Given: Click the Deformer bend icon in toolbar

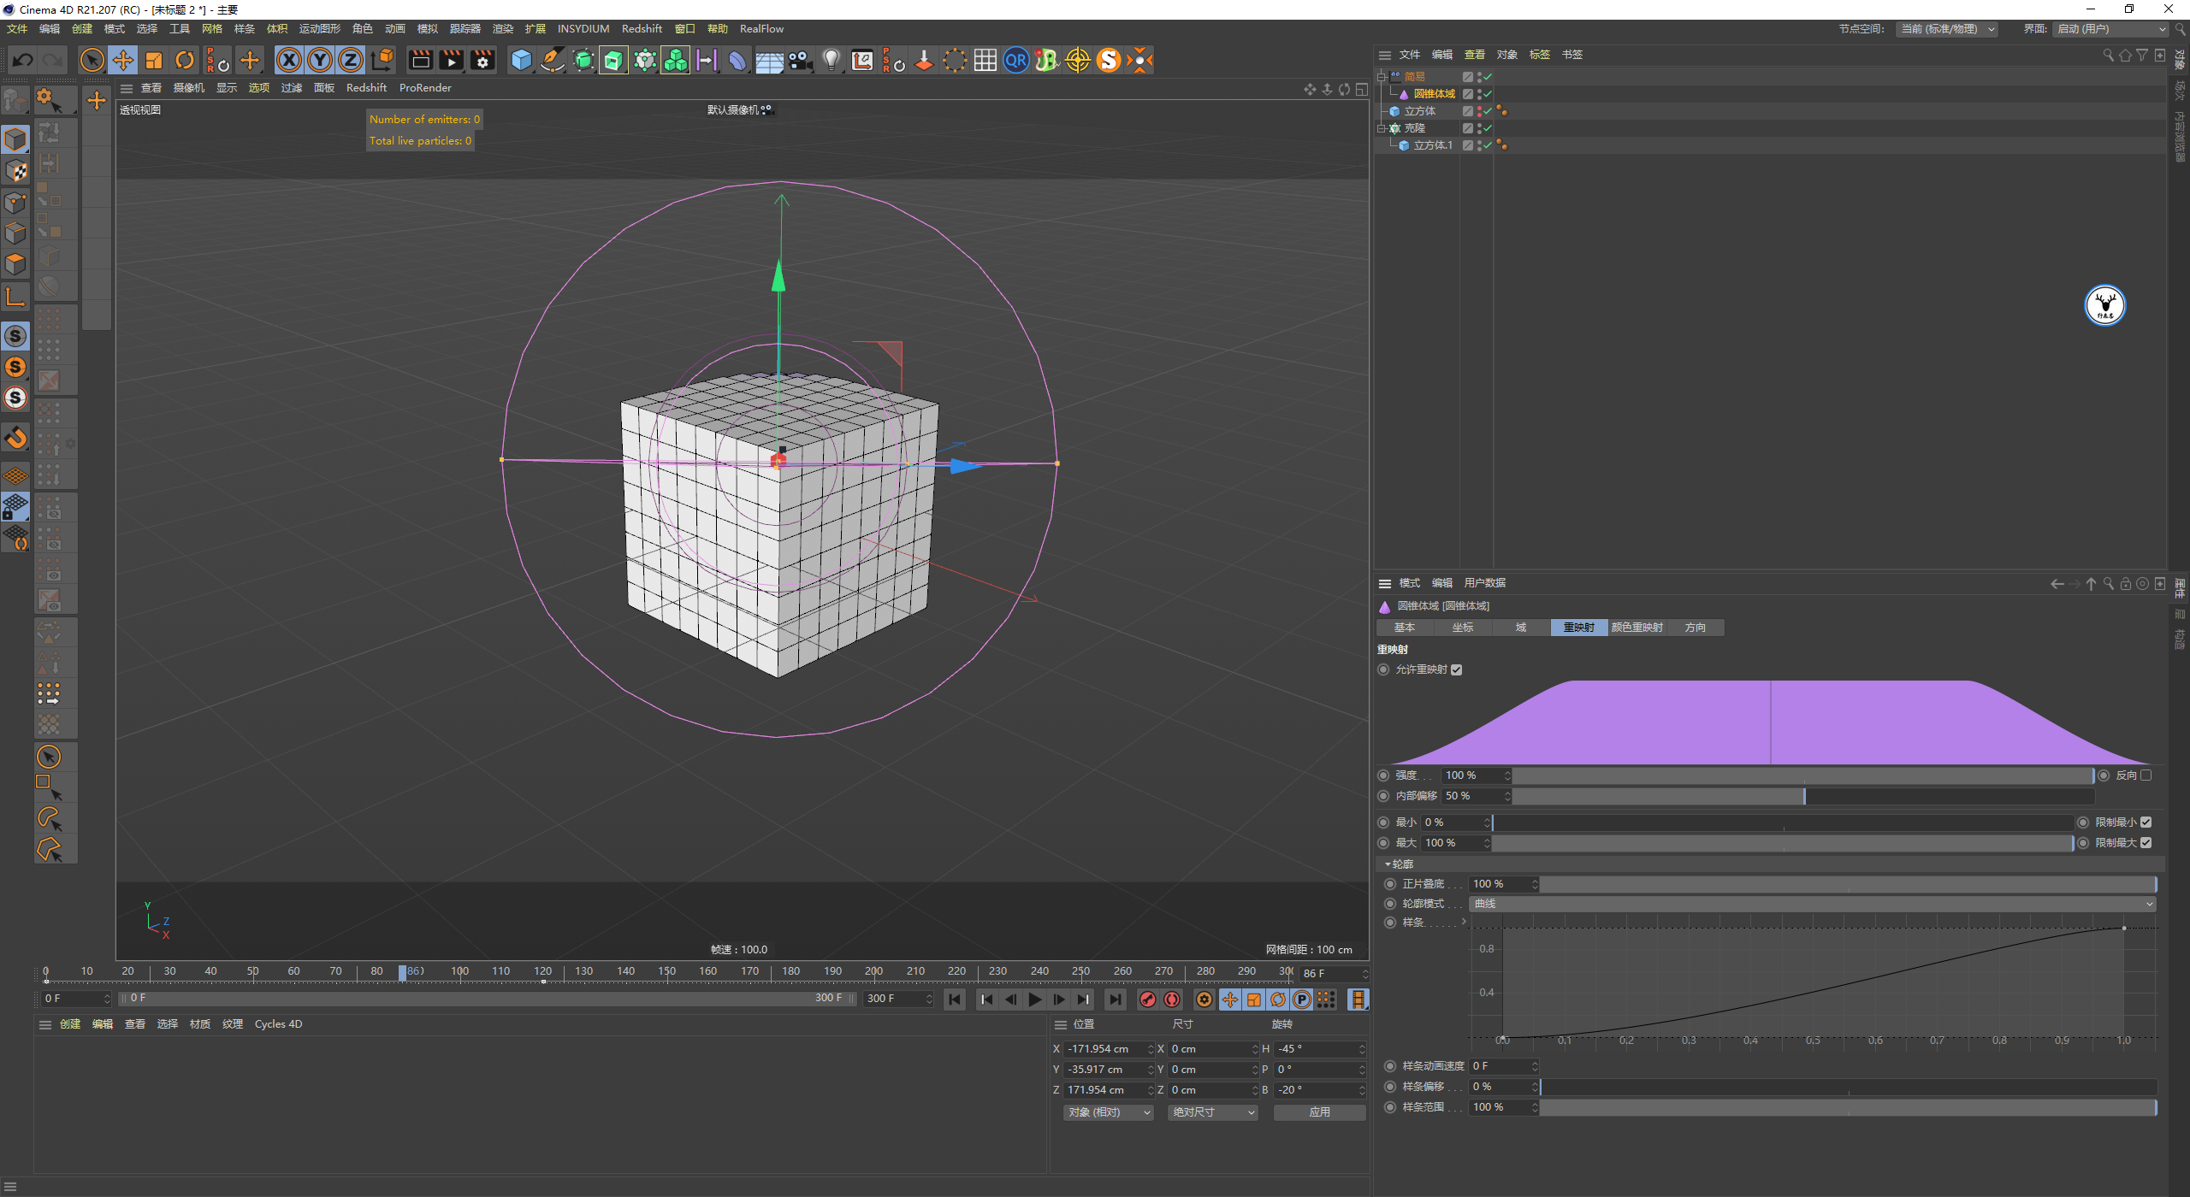Looking at the screenshot, I should [x=737, y=60].
